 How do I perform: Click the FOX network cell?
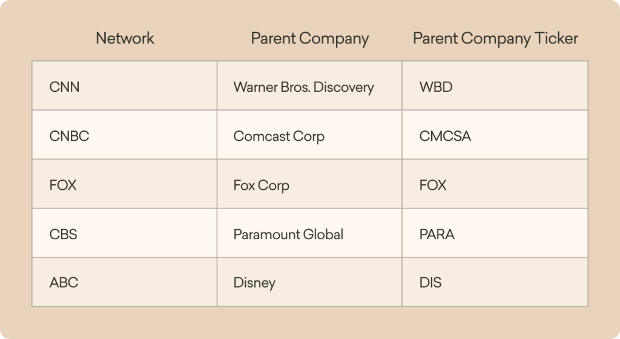pos(125,184)
